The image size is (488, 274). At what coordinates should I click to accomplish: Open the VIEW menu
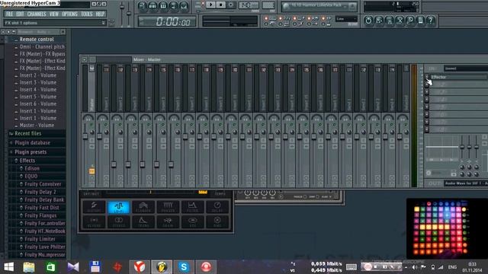(54, 14)
